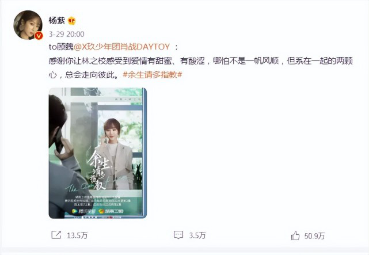This screenshot has width=369, height=255.
Task: Open 杨紫's profile avatar picture
Action: (28, 25)
